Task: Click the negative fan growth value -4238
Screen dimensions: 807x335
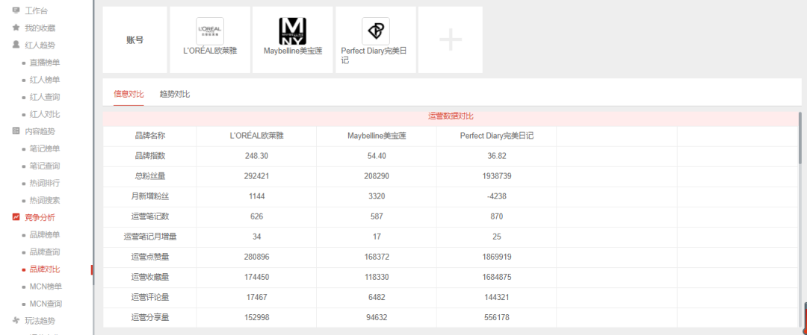Action: (497, 196)
